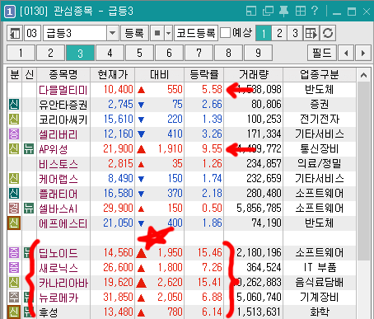Click the 신 badge on 유안타증권 row
This screenshot has width=374, height=319.
point(14,105)
